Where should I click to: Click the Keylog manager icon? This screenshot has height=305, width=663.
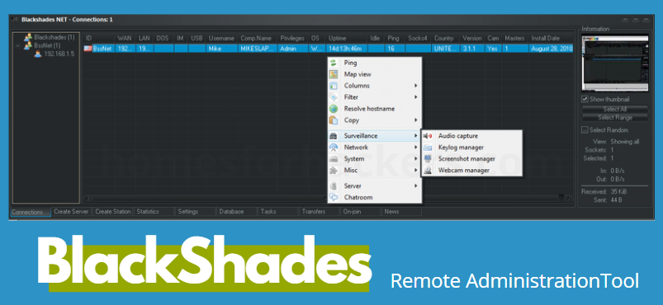(429, 148)
